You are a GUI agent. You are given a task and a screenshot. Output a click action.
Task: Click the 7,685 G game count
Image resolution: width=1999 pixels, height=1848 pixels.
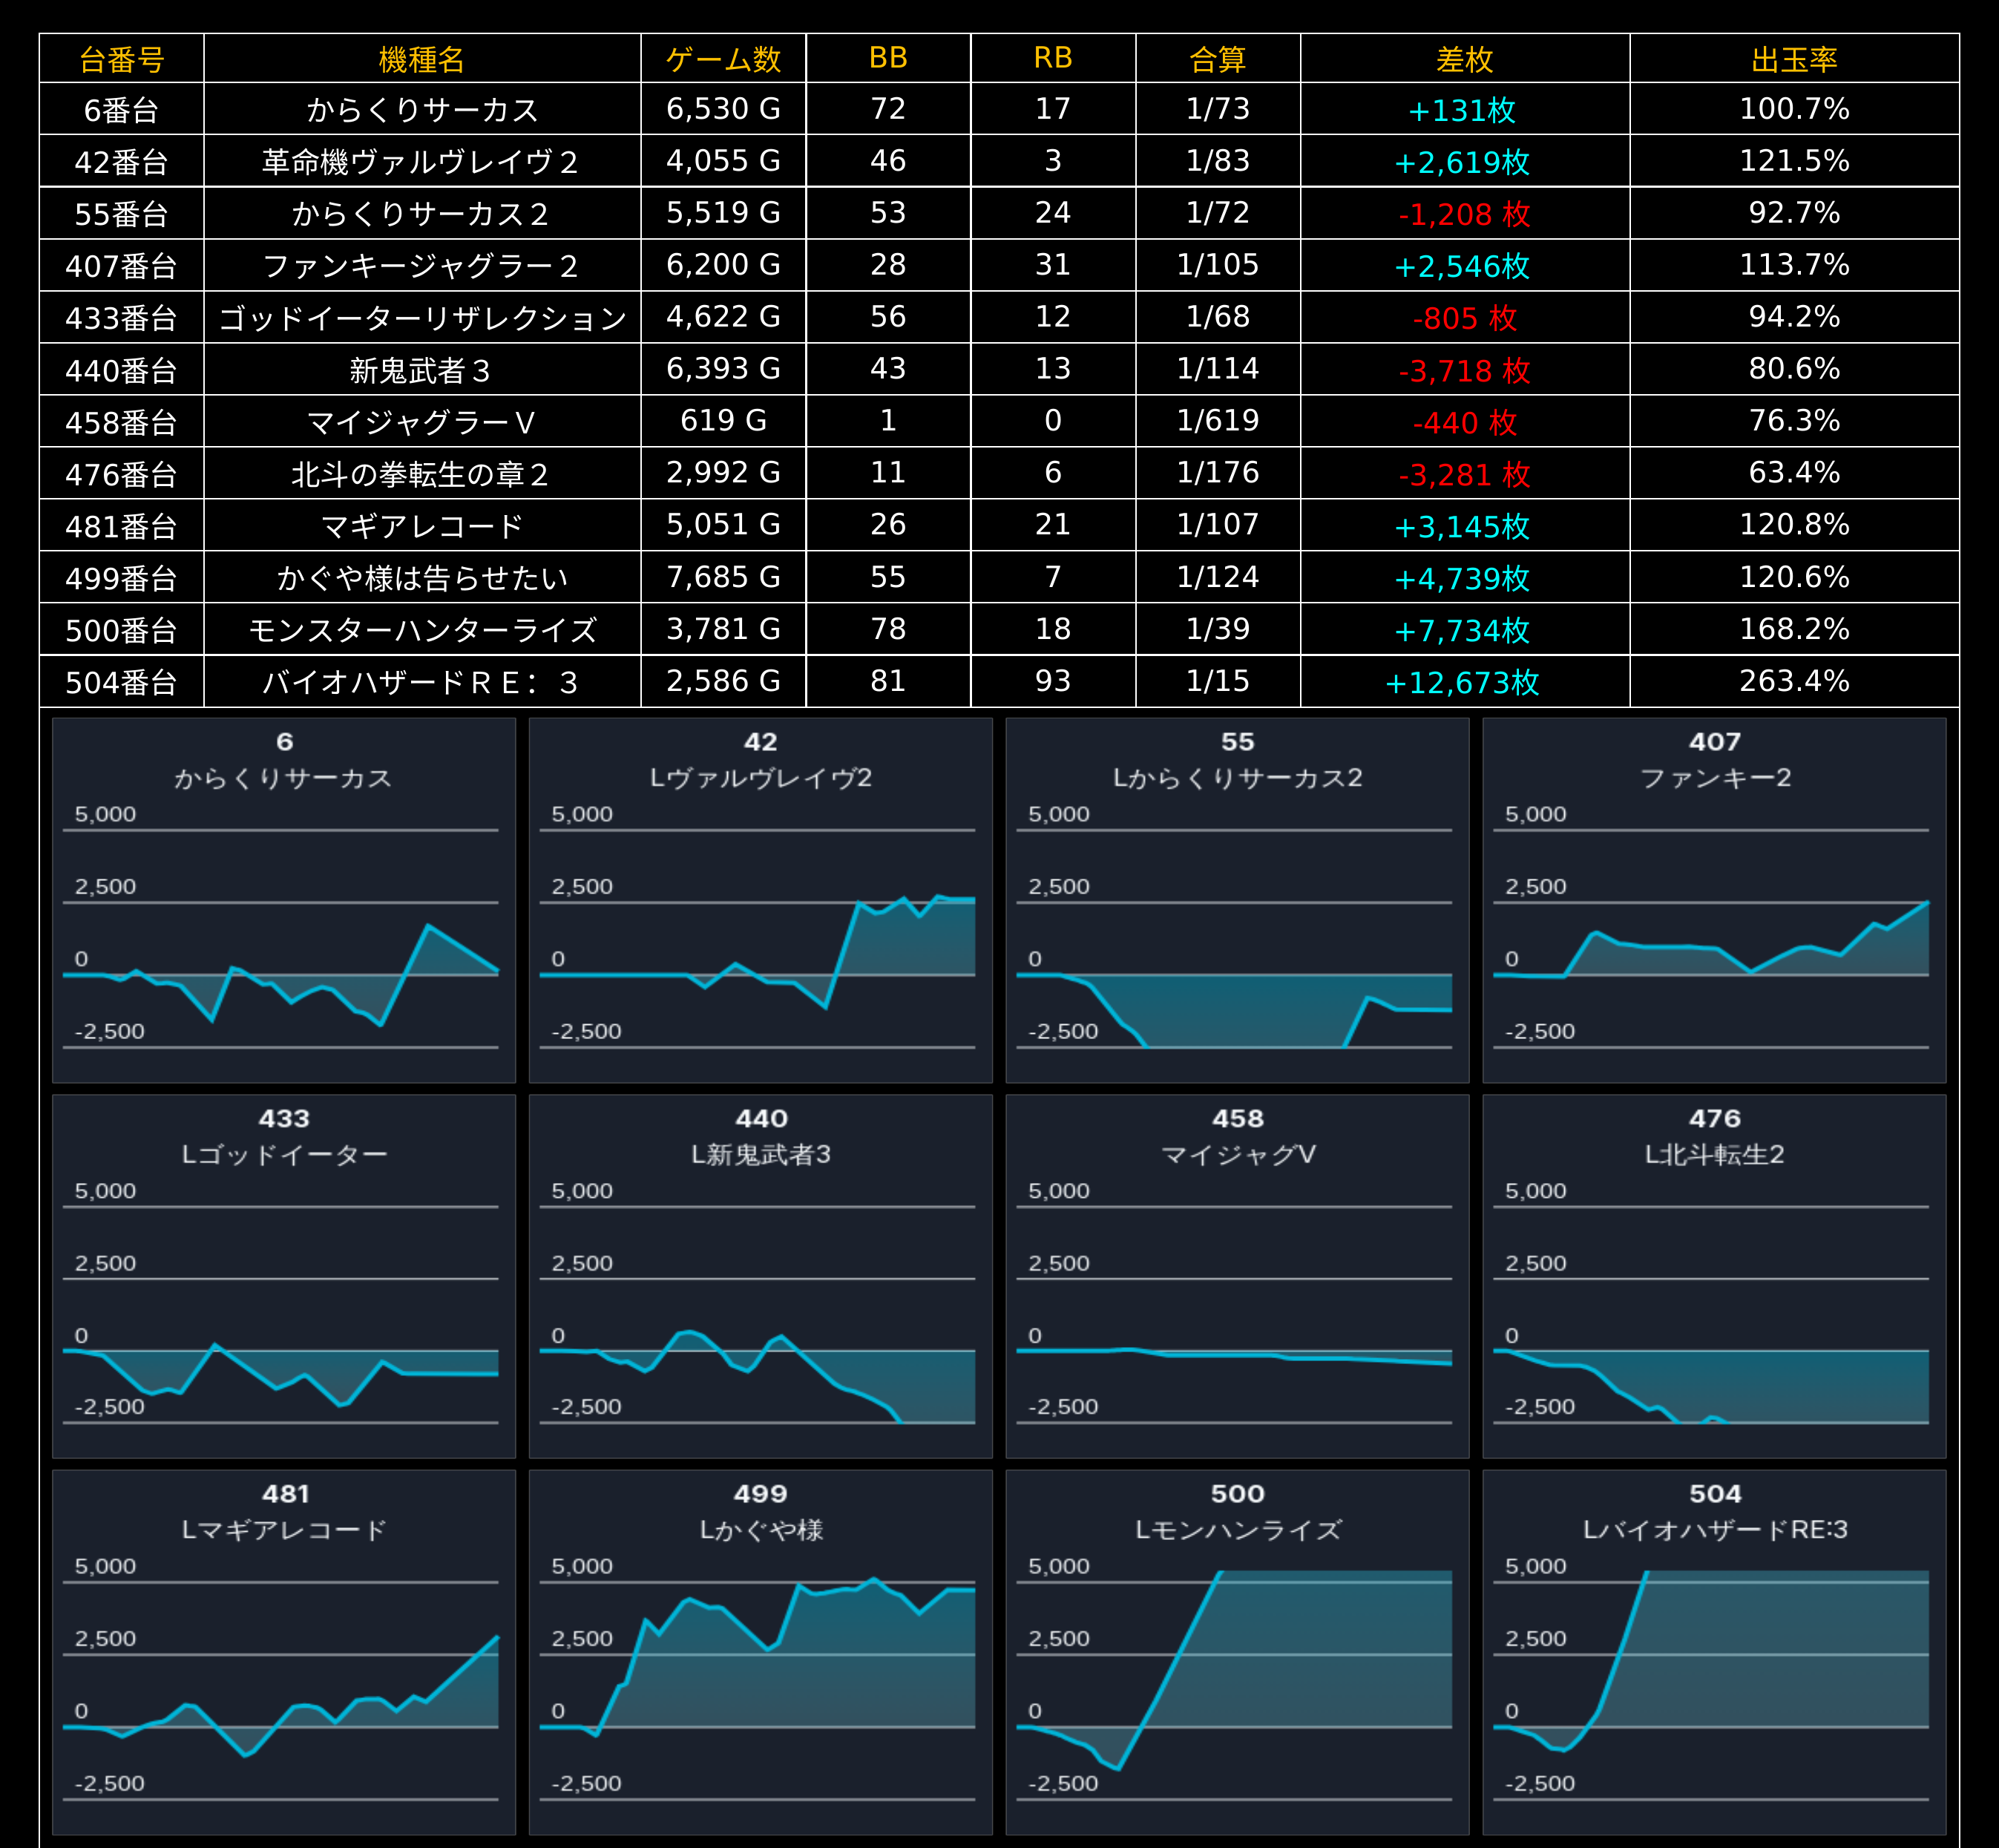point(723,577)
